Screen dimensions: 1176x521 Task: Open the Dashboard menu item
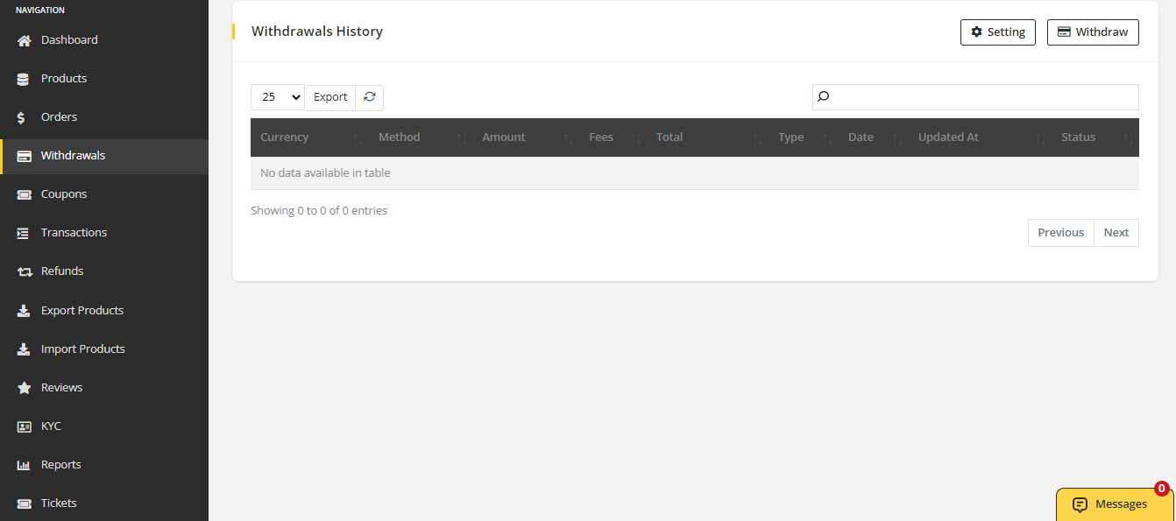click(x=104, y=40)
